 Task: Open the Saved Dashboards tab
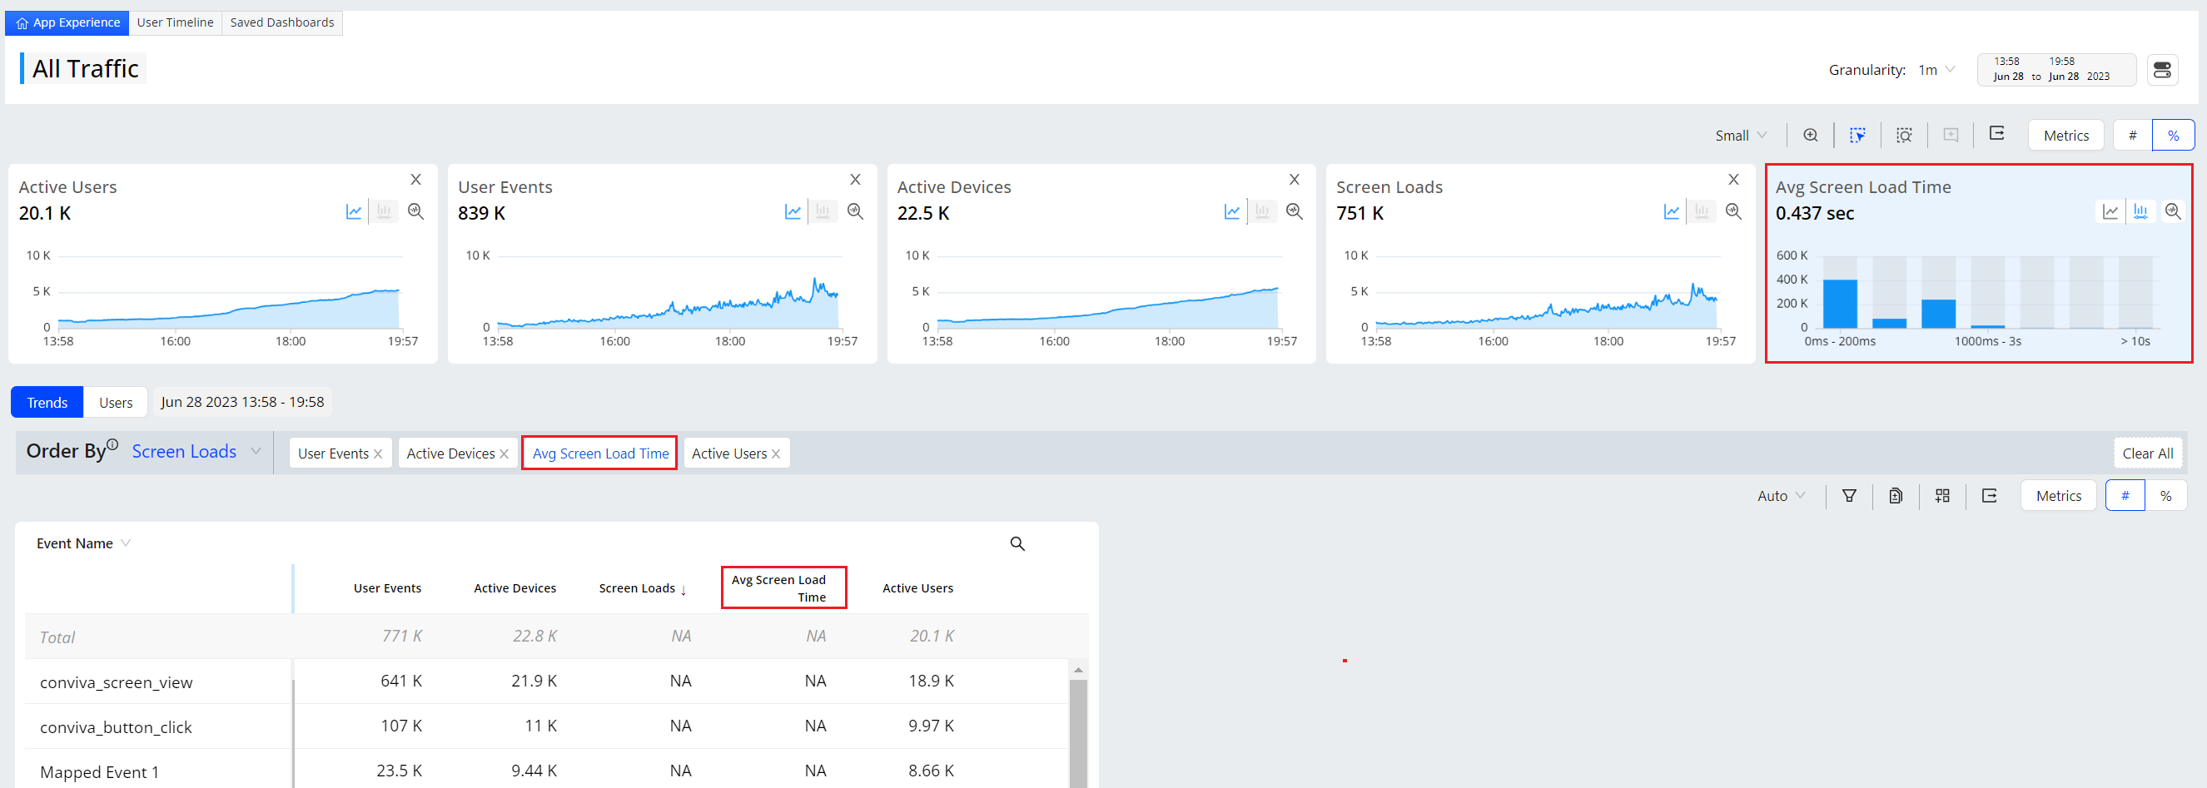pos(282,22)
